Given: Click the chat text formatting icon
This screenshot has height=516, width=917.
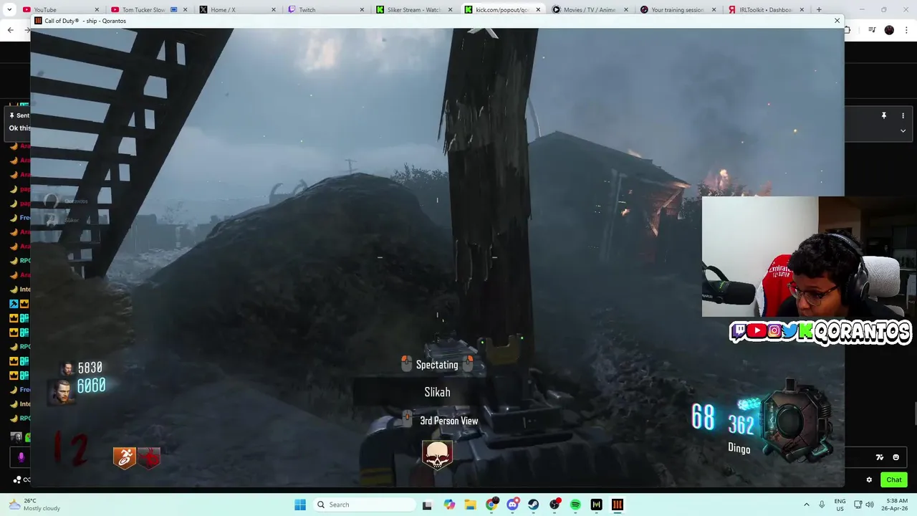Looking at the screenshot, I should [x=880, y=457].
